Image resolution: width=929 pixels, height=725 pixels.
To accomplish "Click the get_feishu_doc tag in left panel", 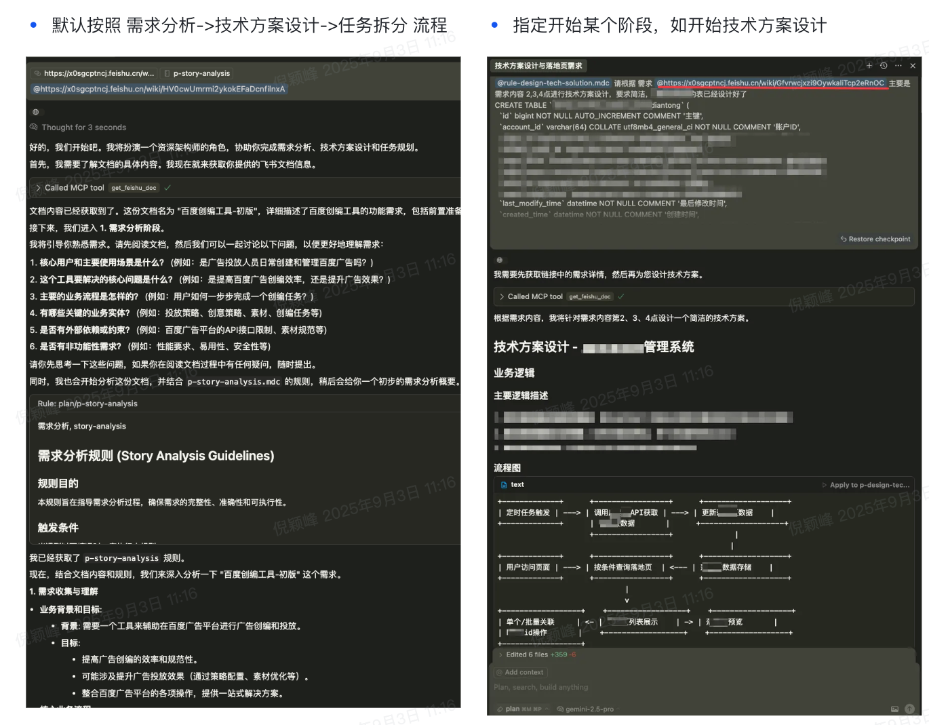I will (x=134, y=188).
